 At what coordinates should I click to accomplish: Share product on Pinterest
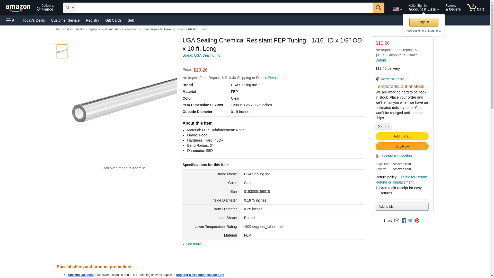(x=417, y=221)
